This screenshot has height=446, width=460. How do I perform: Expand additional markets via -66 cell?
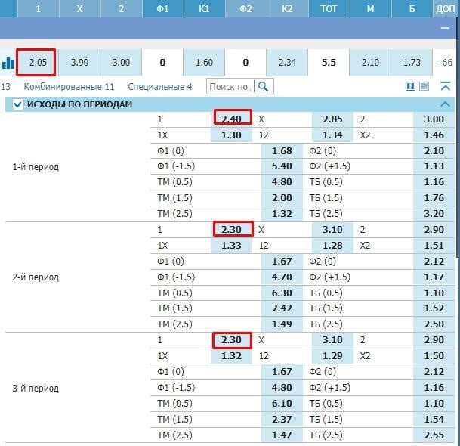444,63
